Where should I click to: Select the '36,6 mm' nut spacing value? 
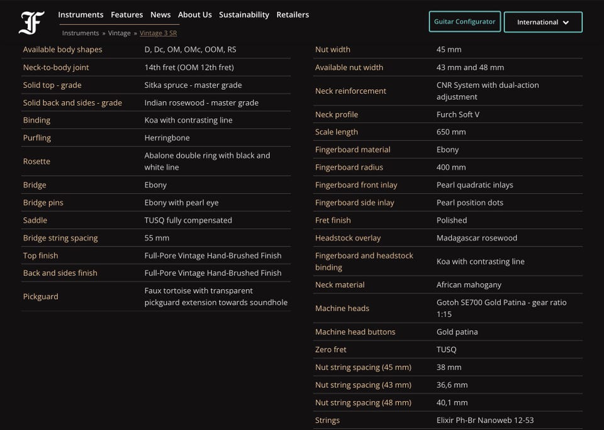(452, 385)
